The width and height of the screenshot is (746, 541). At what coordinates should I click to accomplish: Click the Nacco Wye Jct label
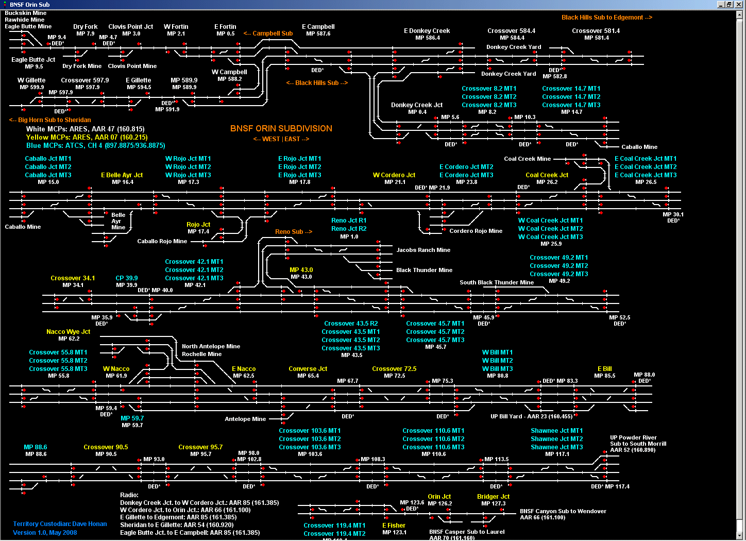[x=69, y=332]
